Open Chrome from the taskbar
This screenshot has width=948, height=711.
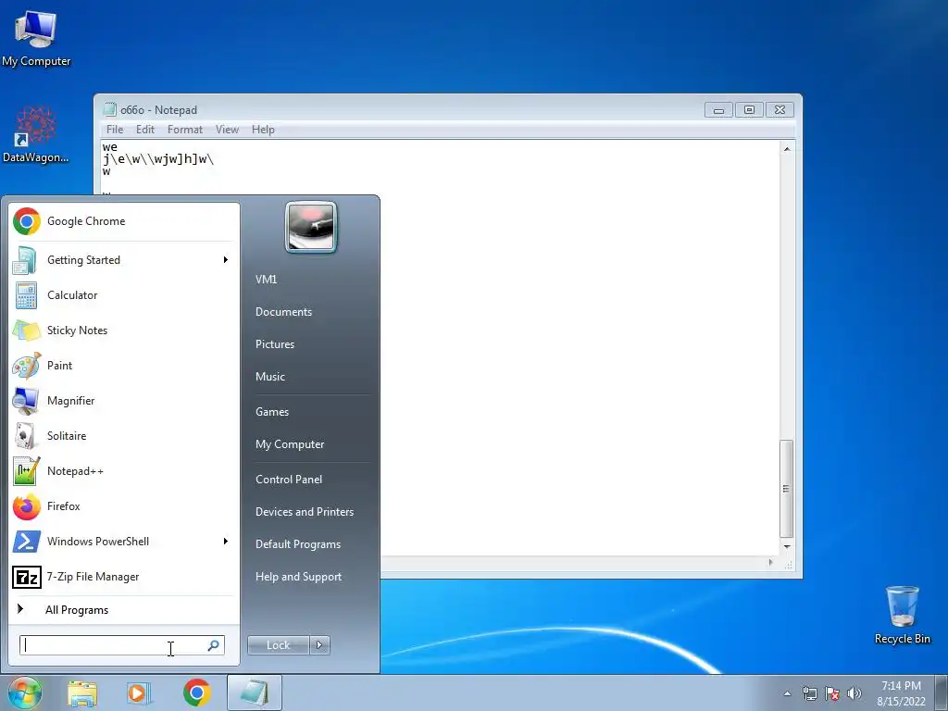point(197,692)
